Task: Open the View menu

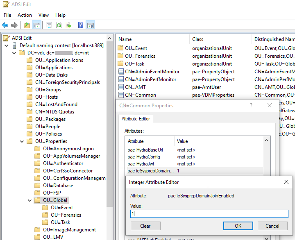Action: coord(43,15)
